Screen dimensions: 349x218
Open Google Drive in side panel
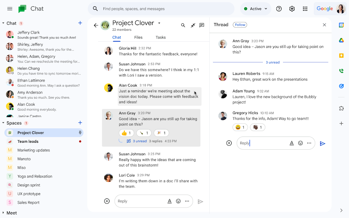(x=341, y=40)
